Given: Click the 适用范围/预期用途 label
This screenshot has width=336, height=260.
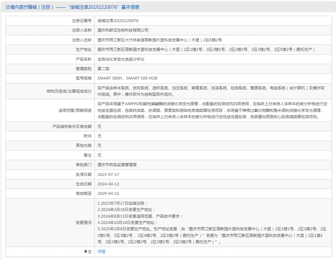Looking at the screenshot, I should [x=75, y=110].
